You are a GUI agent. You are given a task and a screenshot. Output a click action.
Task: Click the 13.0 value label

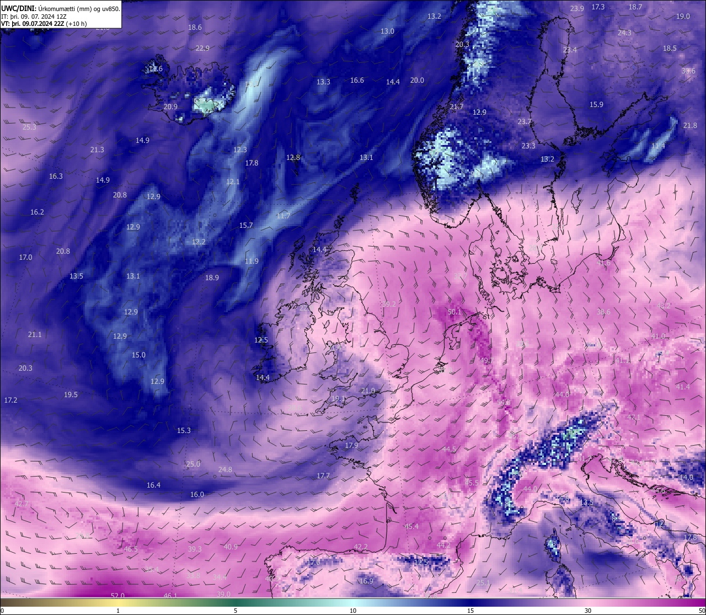pyautogui.click(x=387, y=31)
